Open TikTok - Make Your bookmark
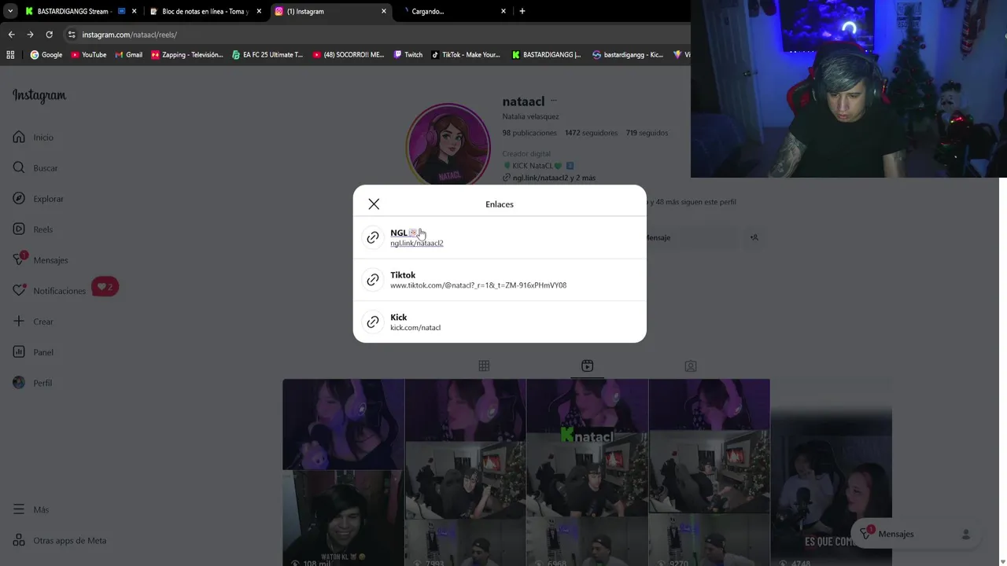 [466, 55]
